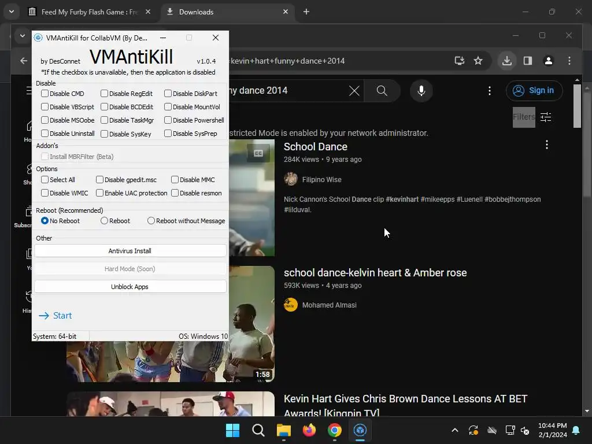
Task: Open Chrome three-dot menu
Action: pos(569,61)
